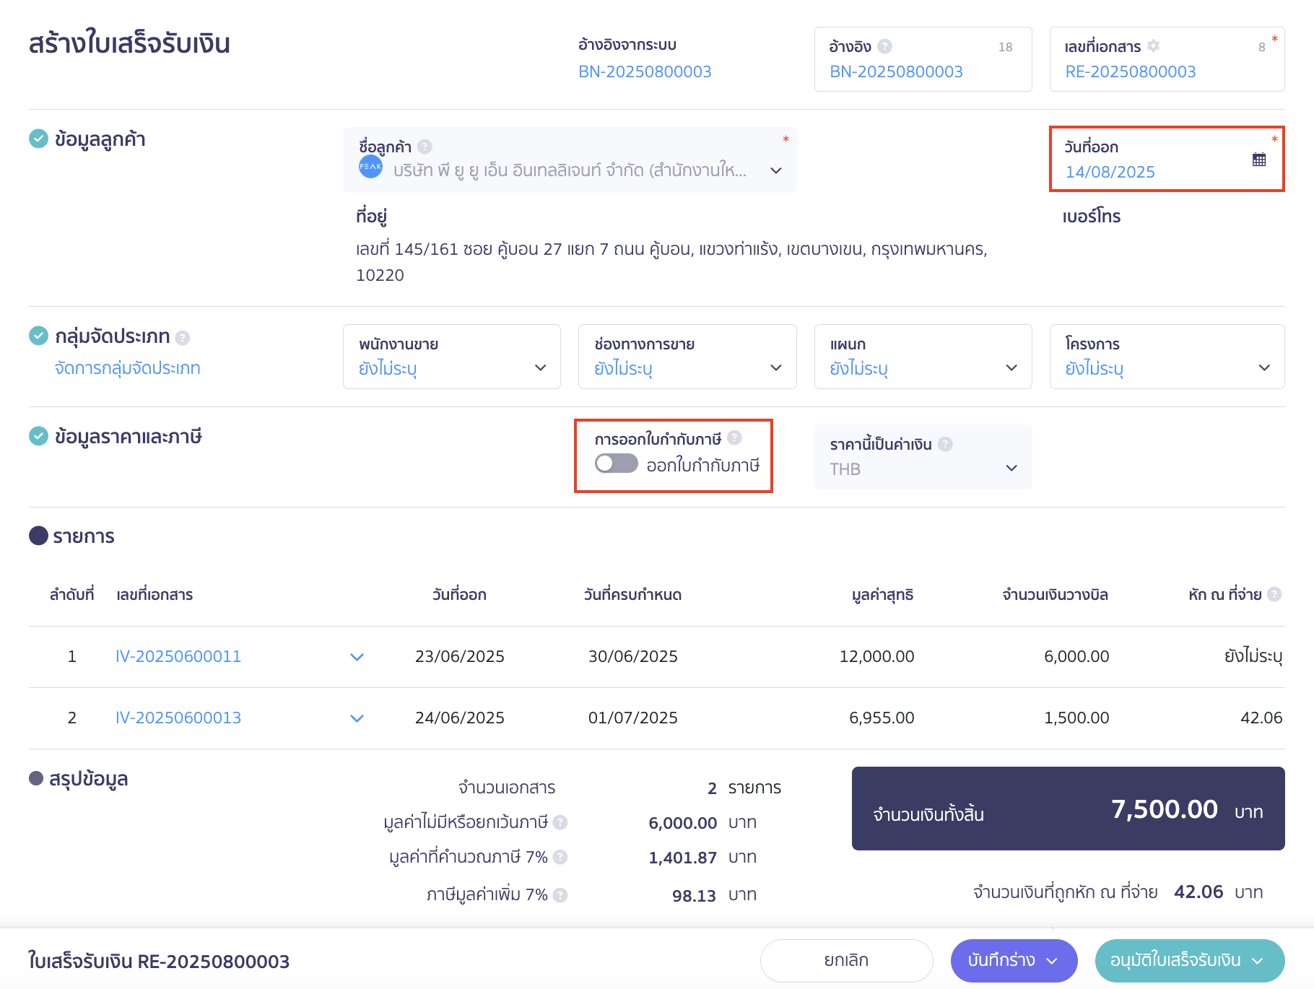Click the document number field RE-20250800003
This screenshot has height=989, width=1314.
(1130, 71)
